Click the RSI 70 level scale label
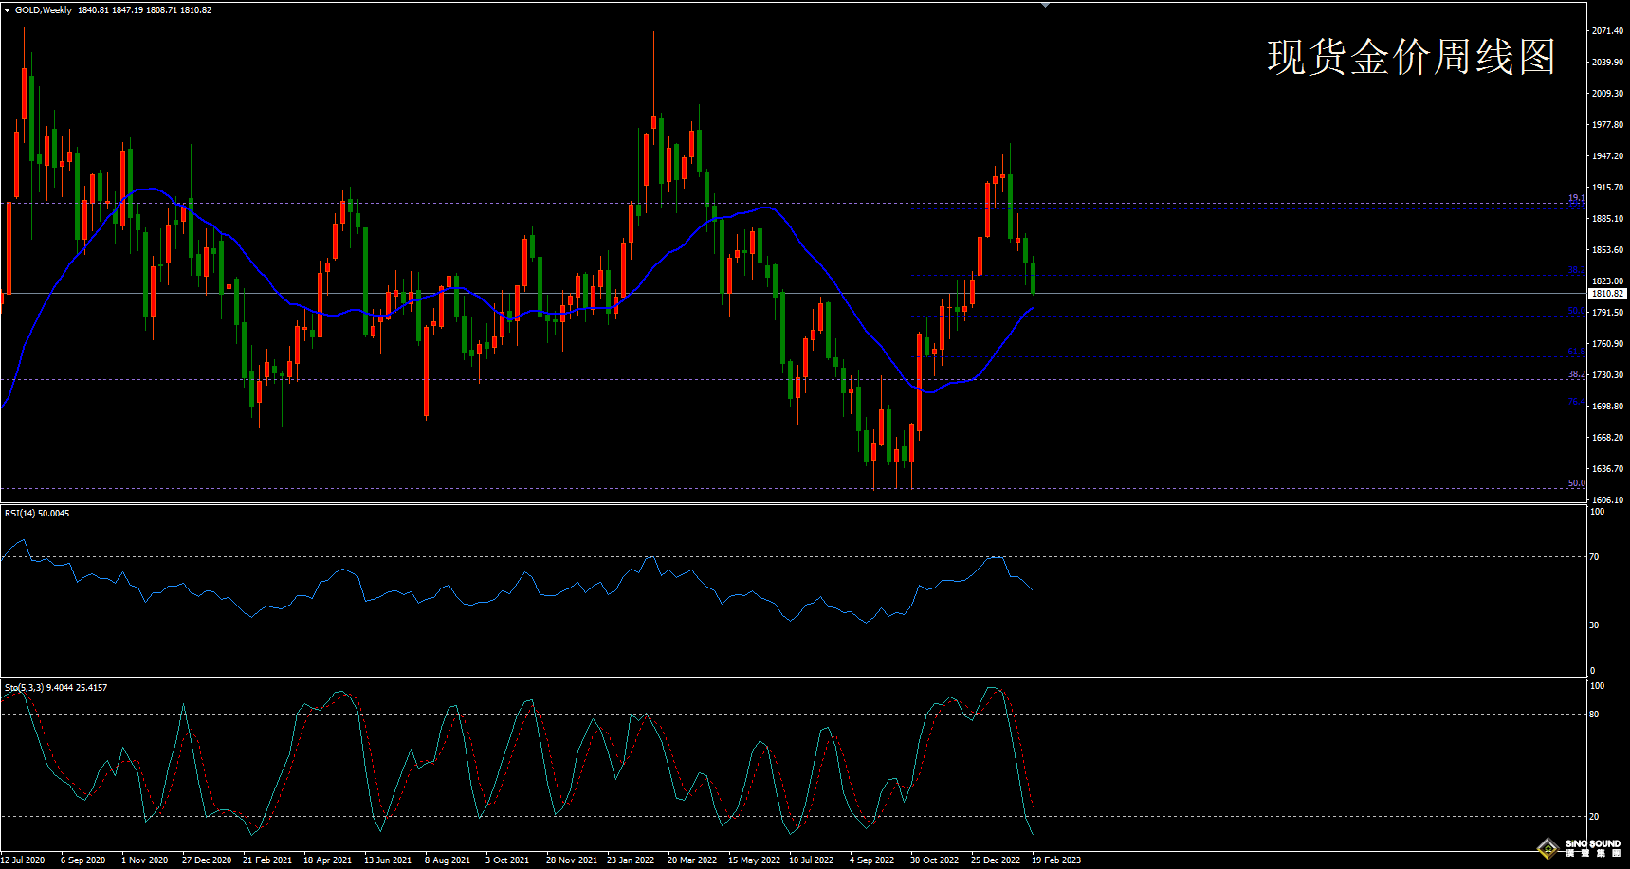 pyautogui.click(x=1594, y=557)
